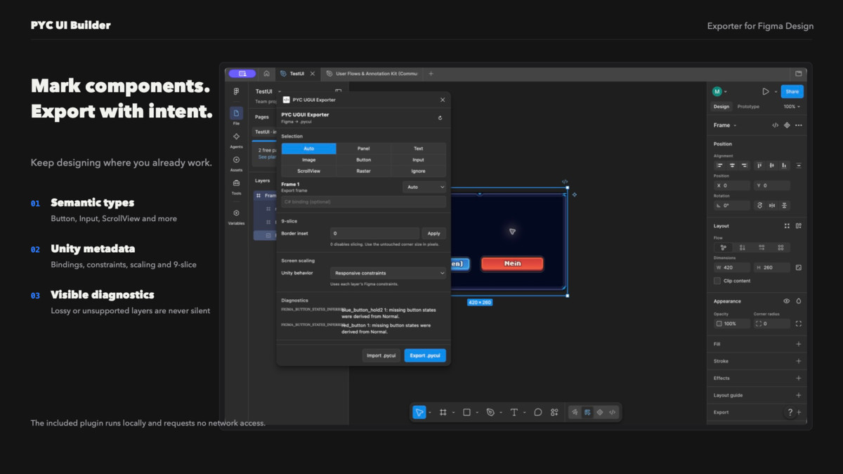Click the Fill opacity drop icon in Appearance
This screenshot has width=843, height=474.
(799, 301)
